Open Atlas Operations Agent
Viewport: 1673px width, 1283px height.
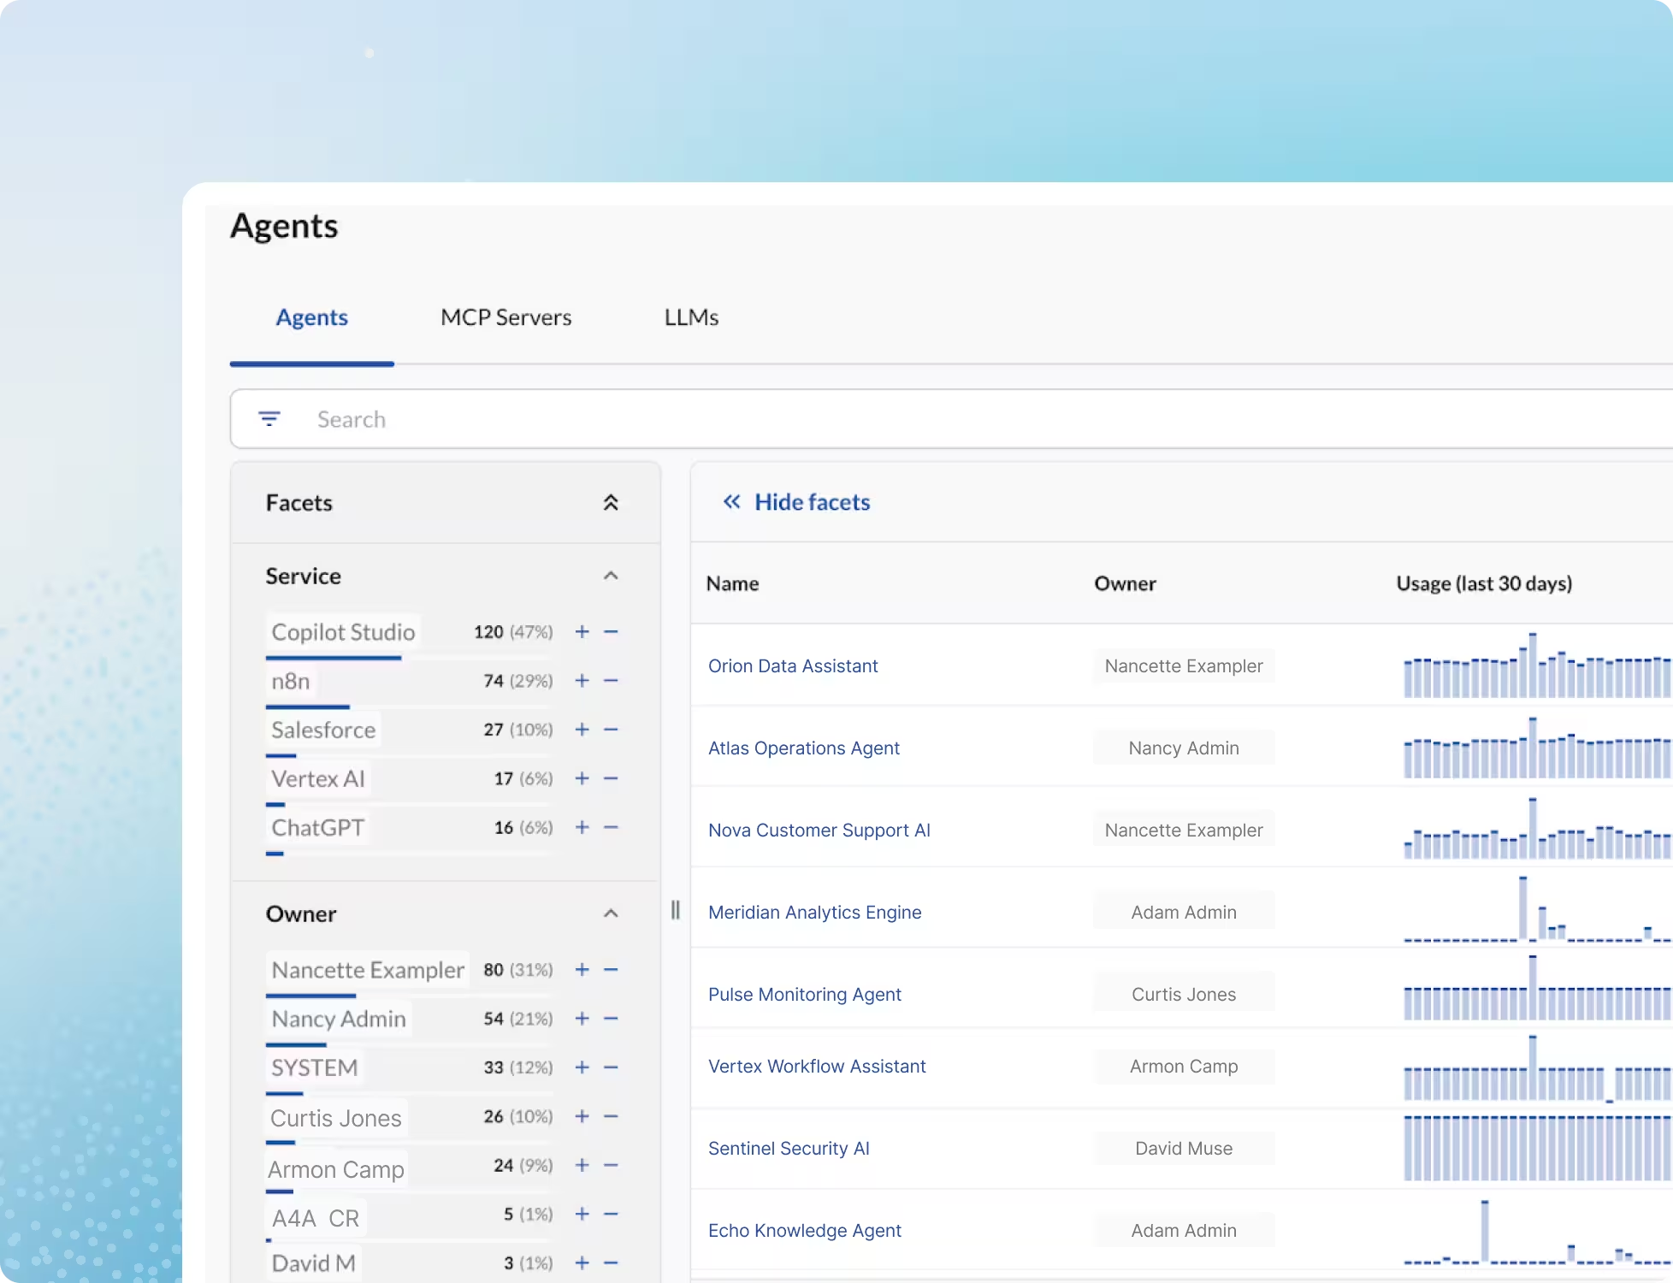tap(804, 748)
